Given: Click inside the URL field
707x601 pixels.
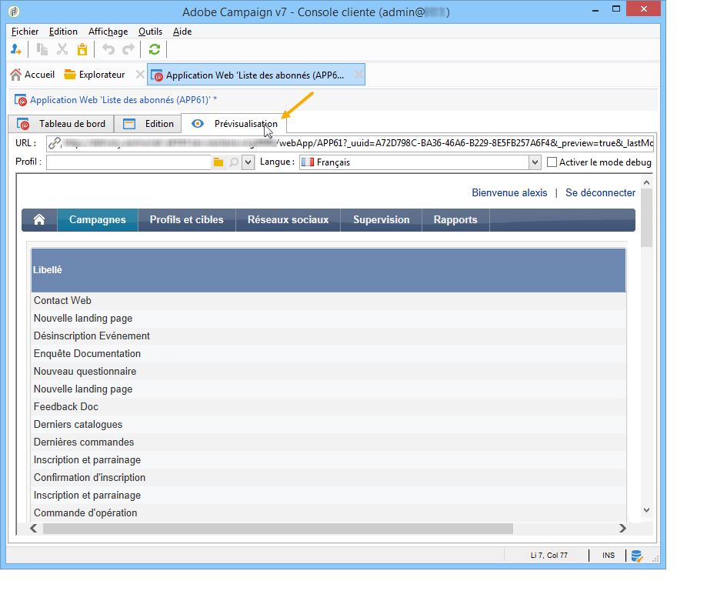Looking at the screenshot, I should pos(350,143).
